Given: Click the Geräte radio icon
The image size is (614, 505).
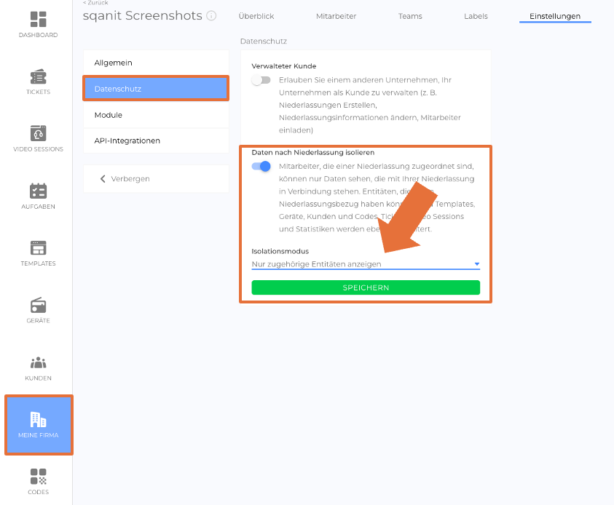Looking at the screenshot, I should pos(38,305).
